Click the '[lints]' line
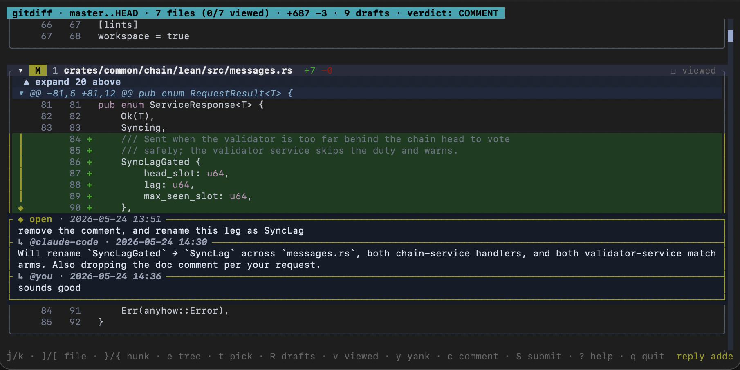 coord(118,25)
